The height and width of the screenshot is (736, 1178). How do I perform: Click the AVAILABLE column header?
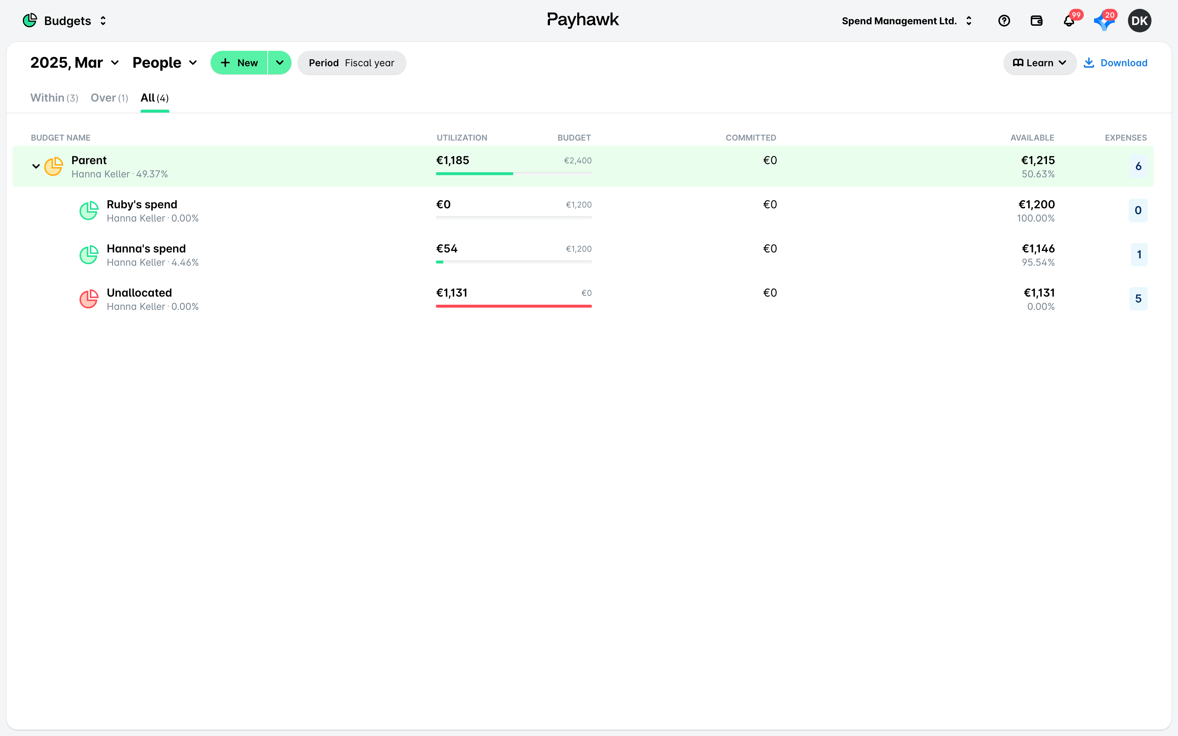point(1032,138)
